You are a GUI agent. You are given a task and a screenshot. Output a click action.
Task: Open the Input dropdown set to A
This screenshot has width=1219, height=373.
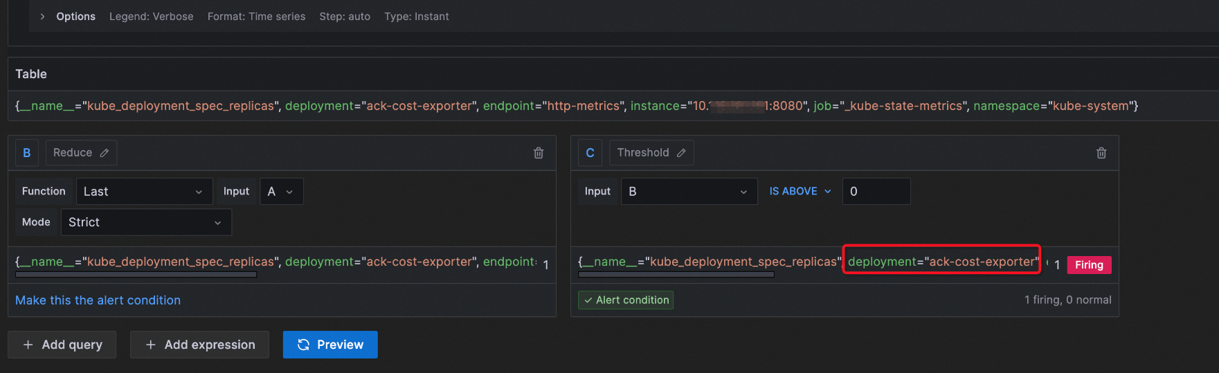280,192
